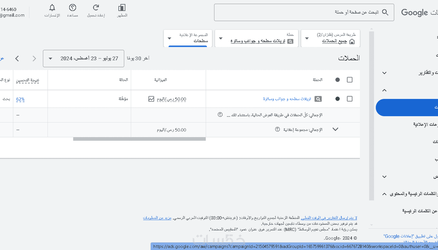Open the campaign name link in table

pyautogui.click(x=287, y=99)
